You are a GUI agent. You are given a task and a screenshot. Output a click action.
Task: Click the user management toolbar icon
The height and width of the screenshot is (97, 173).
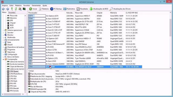pos(20,9)
